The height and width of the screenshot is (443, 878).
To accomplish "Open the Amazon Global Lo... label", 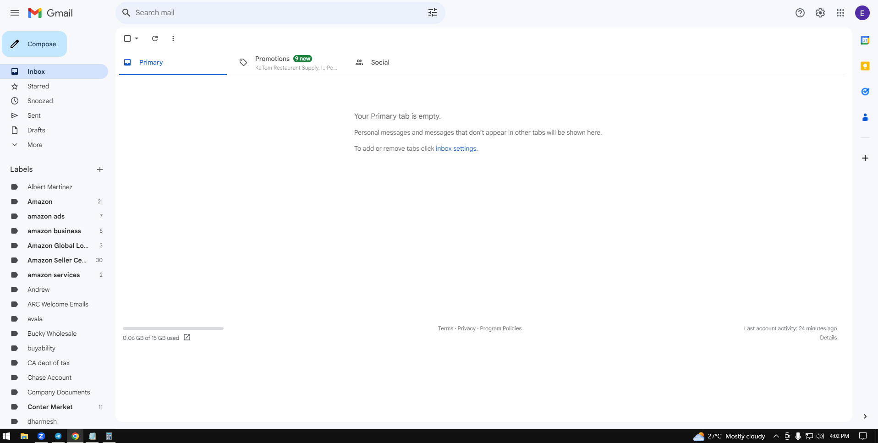I will point(54,246).
